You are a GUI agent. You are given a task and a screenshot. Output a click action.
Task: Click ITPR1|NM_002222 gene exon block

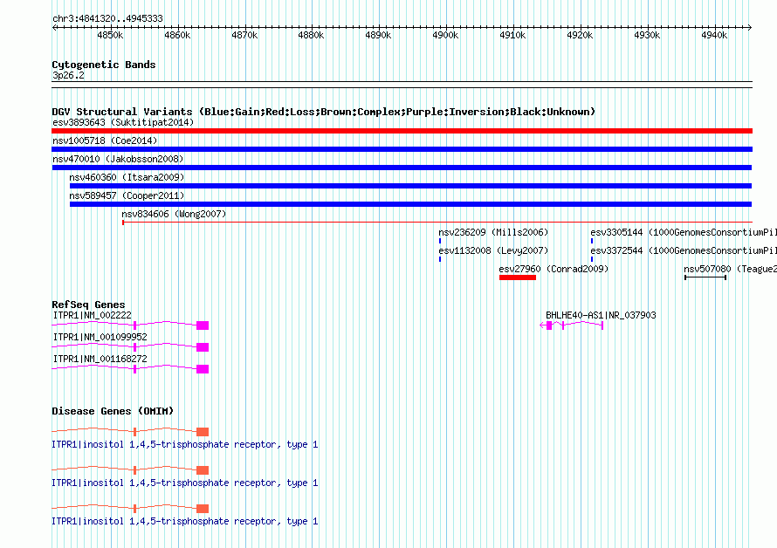[203, 325]
